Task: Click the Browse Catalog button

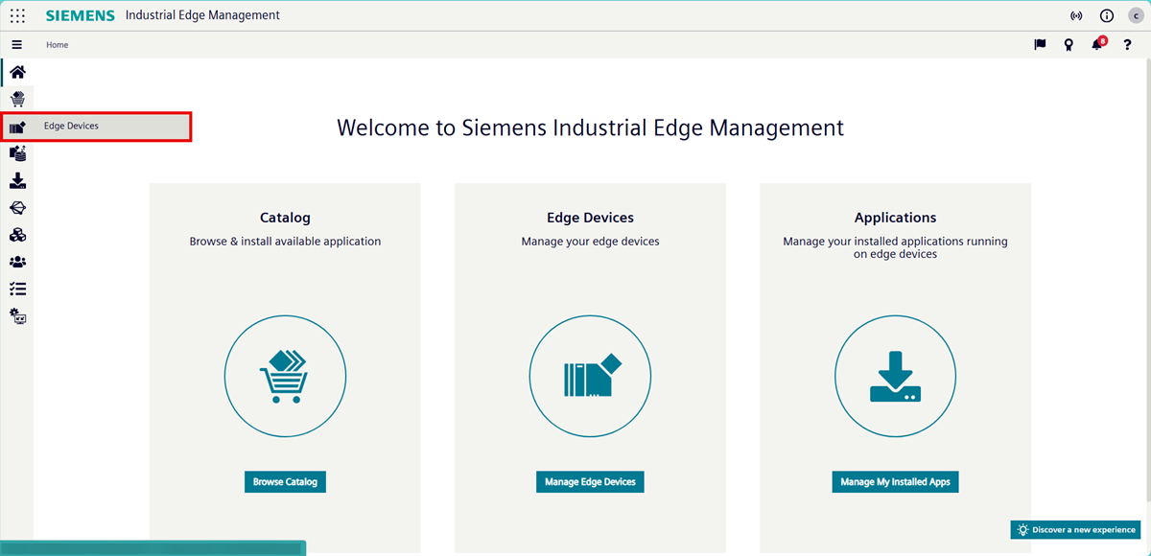Action: [285, 482]
